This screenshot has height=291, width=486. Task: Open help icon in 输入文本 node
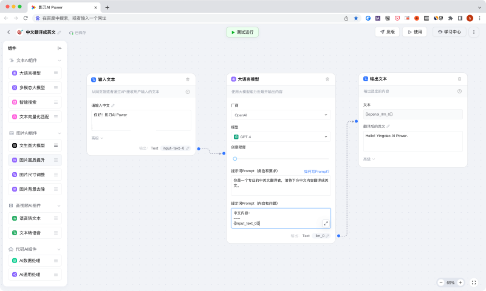point(188,92)
